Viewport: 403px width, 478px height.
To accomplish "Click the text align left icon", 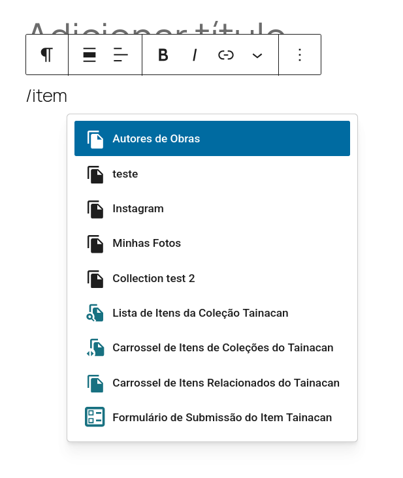I will [x=121, y=55].
